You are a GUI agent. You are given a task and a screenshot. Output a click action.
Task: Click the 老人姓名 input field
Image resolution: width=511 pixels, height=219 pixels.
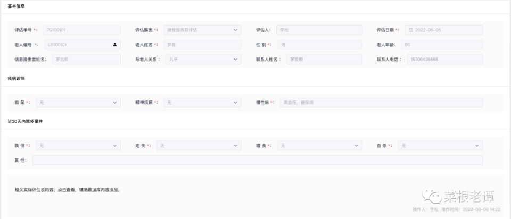click(x=202, y=45)
